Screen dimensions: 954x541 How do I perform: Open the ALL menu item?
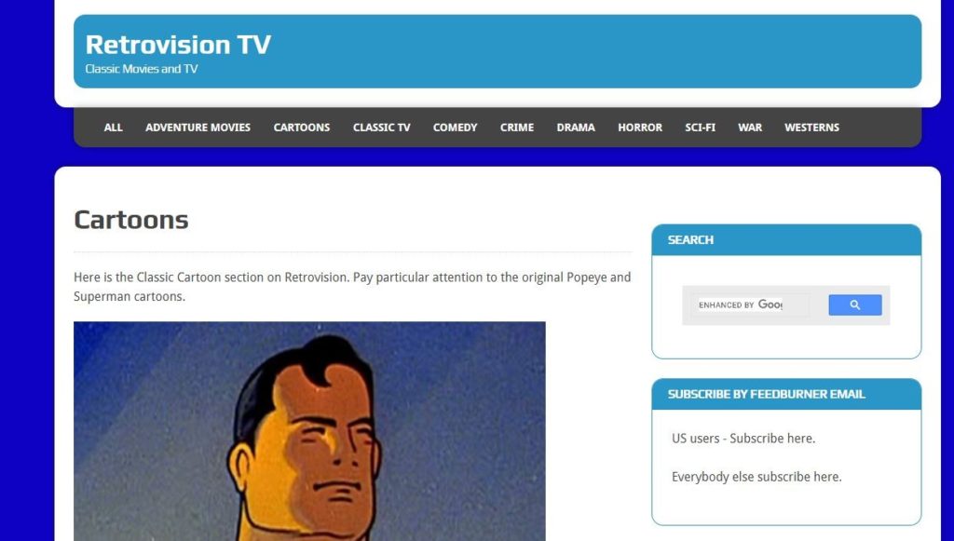(113, 128)
